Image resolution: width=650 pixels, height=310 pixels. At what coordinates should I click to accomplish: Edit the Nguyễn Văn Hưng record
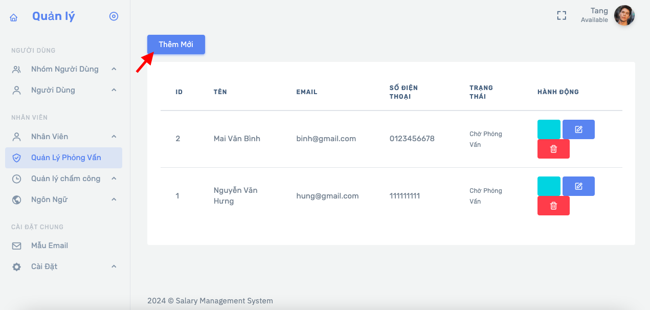(578, 186)
